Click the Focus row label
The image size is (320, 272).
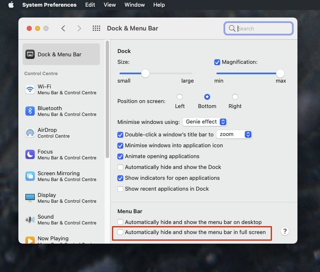(x=45, y=152)
